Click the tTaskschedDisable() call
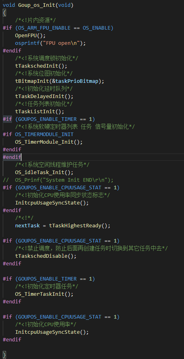 coord(46,256)
